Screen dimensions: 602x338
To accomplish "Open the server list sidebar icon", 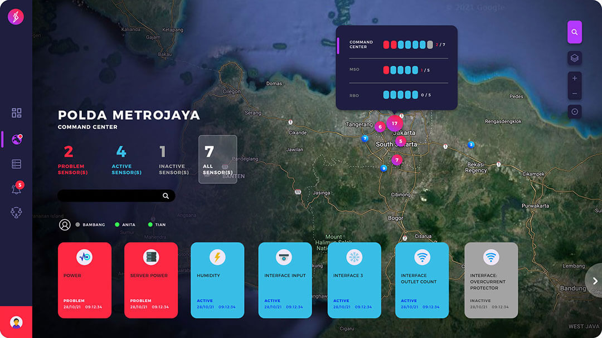I will click(x=16, y=164).
